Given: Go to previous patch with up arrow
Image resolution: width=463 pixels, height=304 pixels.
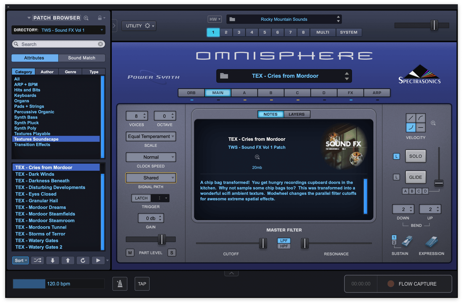Looking at the screenshot, I should pos(68,260).
